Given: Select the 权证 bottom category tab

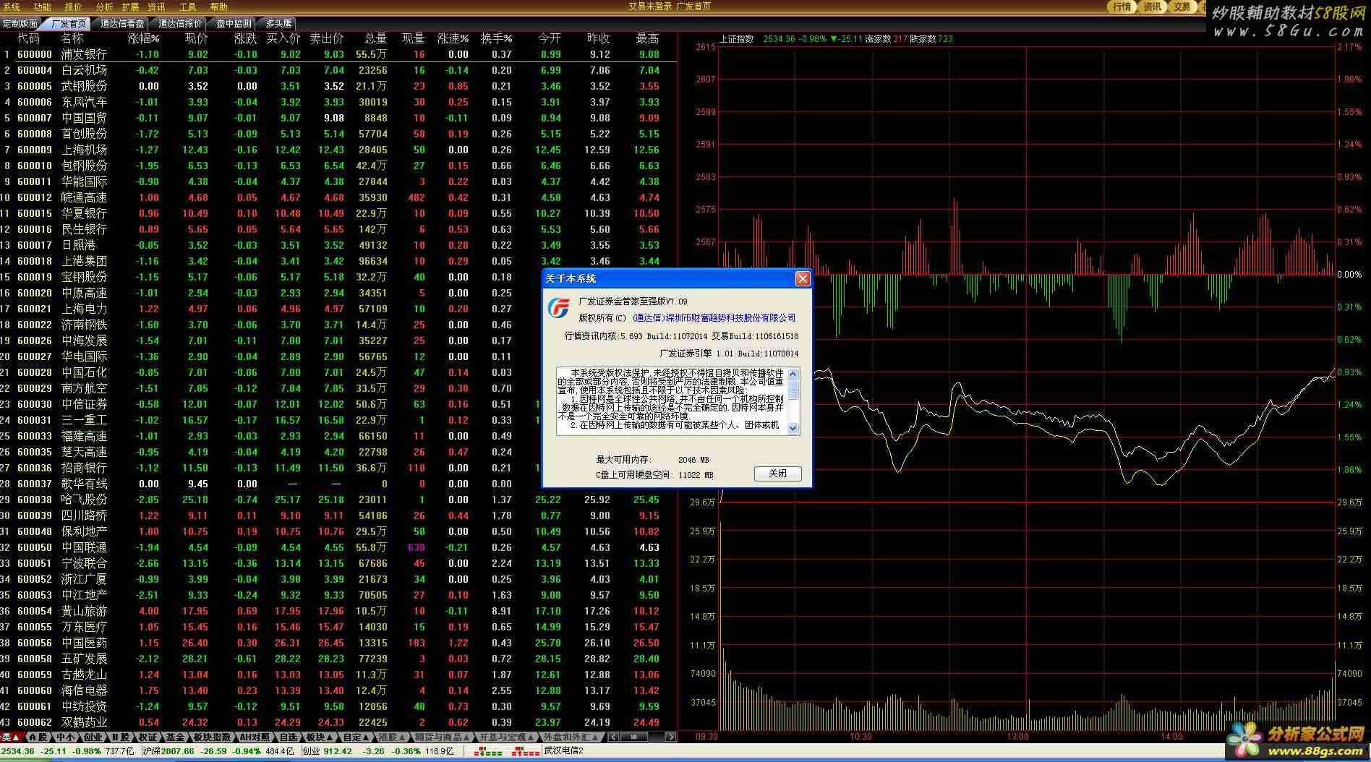Looking at the screenshot, I should [148, 737].
